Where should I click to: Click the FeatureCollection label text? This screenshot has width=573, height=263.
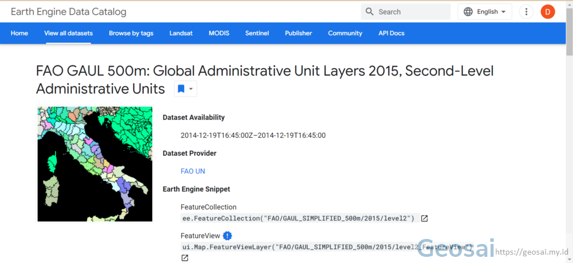(209, 207)
